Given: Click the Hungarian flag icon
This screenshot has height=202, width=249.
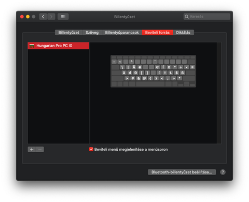Looking at the screenshot, I should click(32, 46).
